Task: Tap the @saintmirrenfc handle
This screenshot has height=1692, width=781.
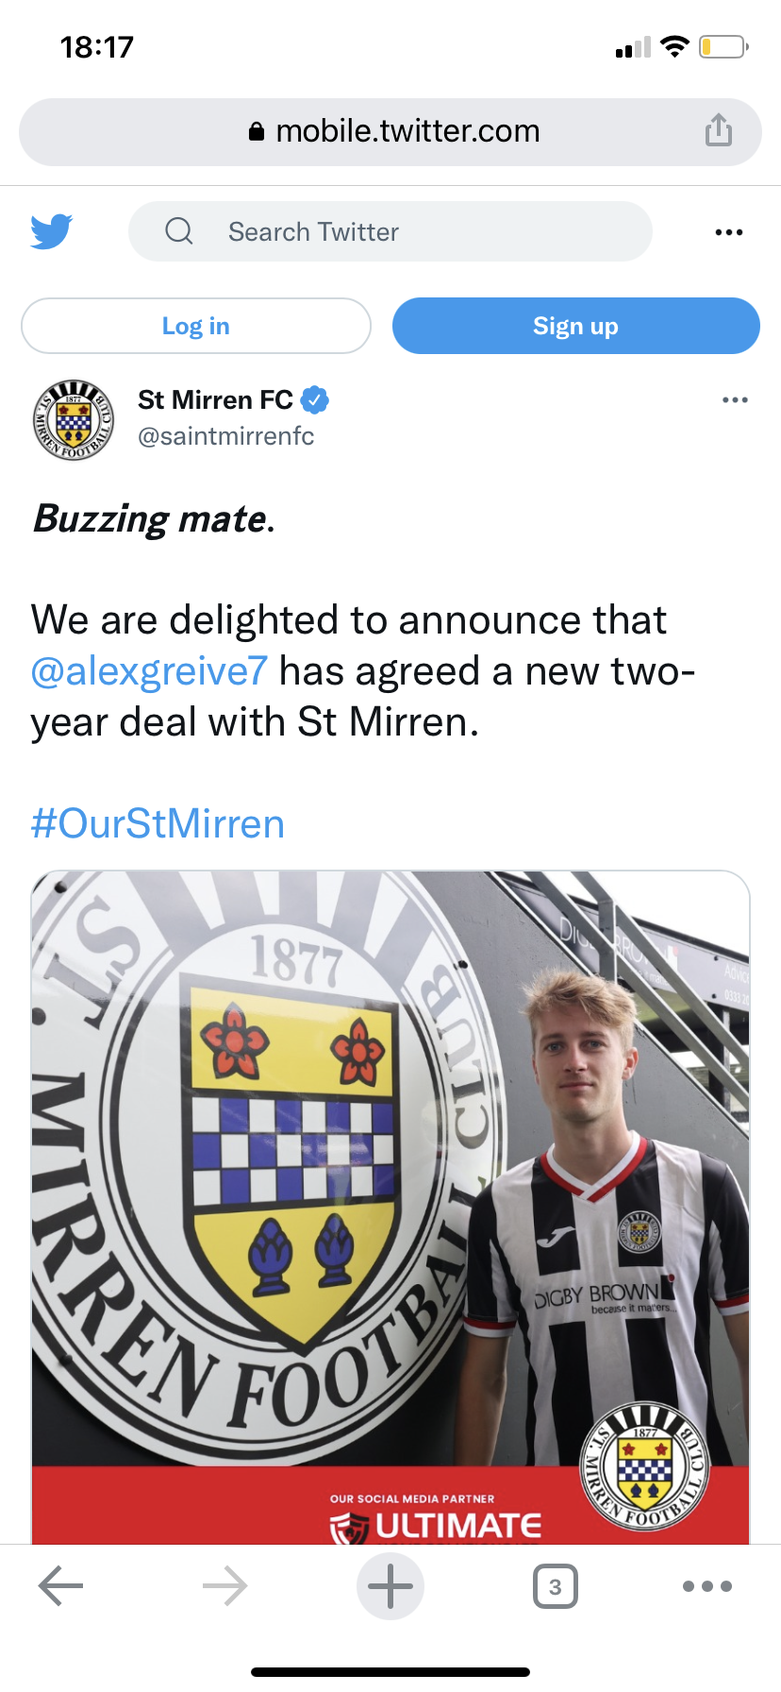Action: point(225,436)
